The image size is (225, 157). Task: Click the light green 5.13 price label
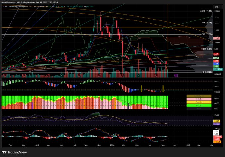pos(216,58)
